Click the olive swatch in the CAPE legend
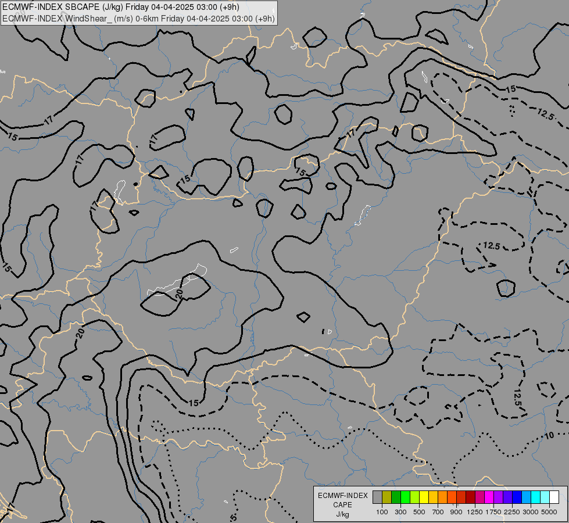 click(x=387, y=497)
